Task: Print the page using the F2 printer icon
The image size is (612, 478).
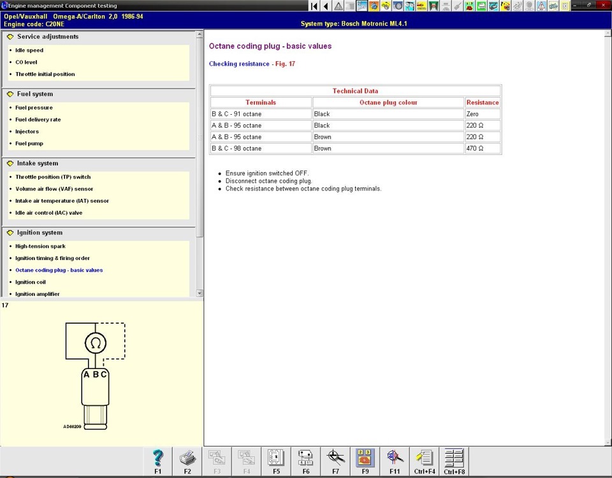Action: coord(187,461)
